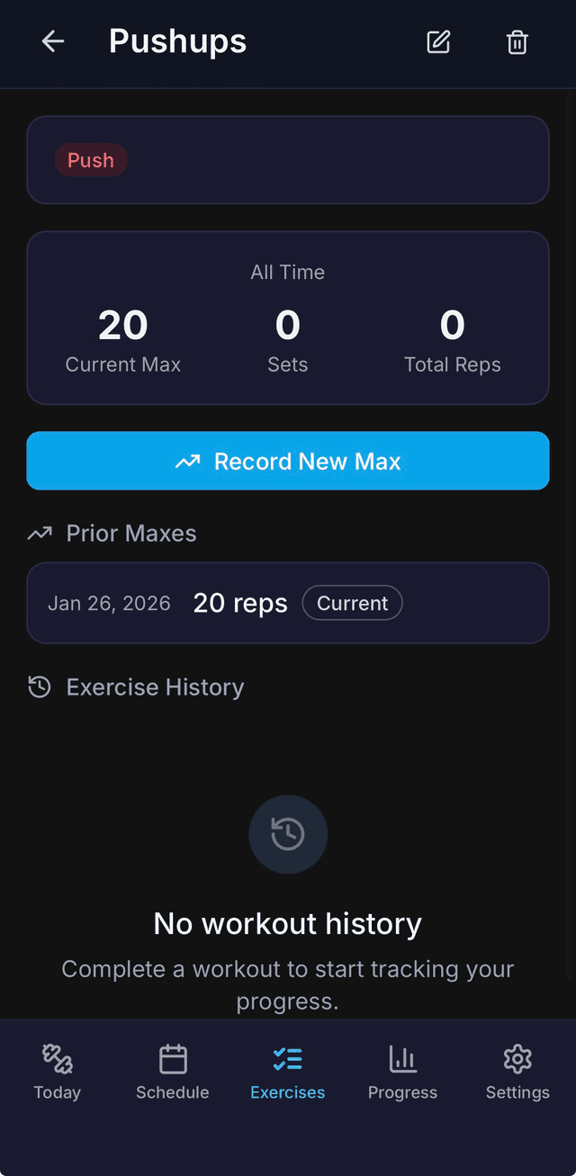The height and width of the screenshot is (1176, 576).
Task: Open the Settings tab
Action: (x=517, y=1071)
